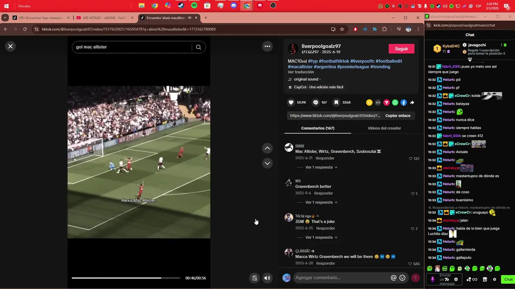Send to friends with the red paper plane icon

click(x=386, y=103)
